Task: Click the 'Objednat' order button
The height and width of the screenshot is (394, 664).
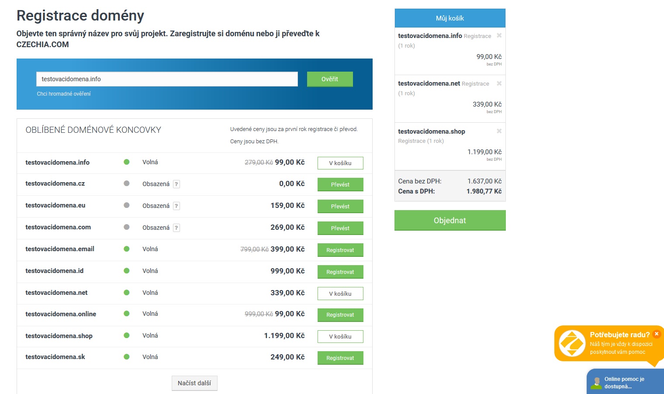Action: coord(450,220)
